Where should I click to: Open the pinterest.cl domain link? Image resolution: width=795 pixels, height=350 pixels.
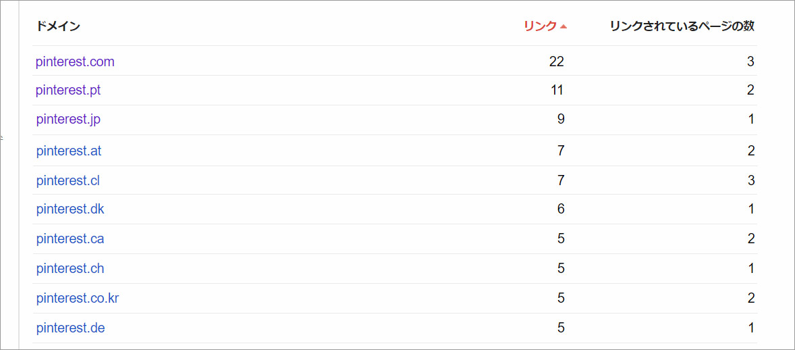tap(68, 180)
